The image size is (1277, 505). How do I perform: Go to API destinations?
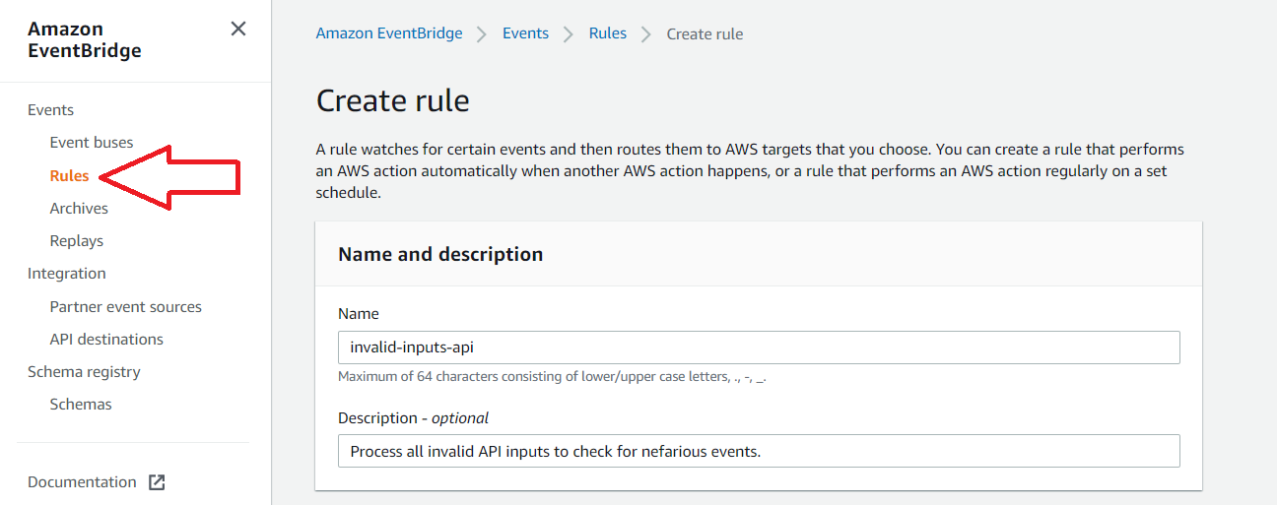pos(106,340)
